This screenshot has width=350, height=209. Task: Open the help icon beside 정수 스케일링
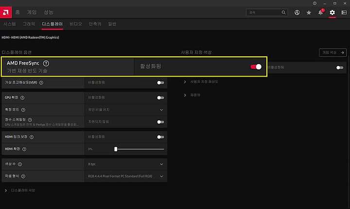pyautogui.click(x=30, y=120)
